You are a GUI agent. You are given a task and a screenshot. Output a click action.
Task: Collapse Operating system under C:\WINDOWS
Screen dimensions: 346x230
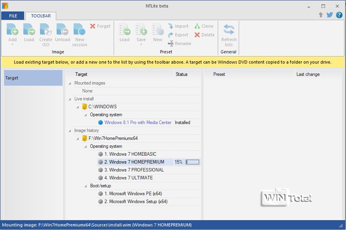tap(86, 115)
